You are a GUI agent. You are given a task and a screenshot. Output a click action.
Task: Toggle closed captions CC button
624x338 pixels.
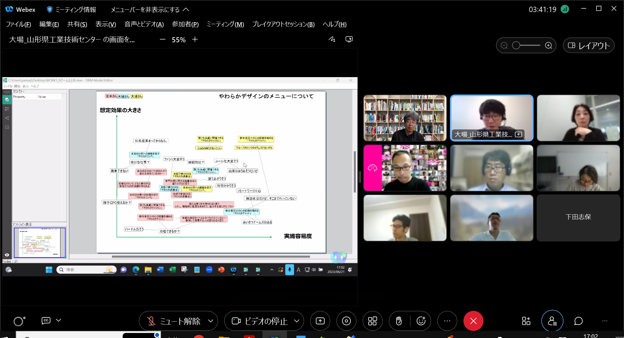click(46, 320)
